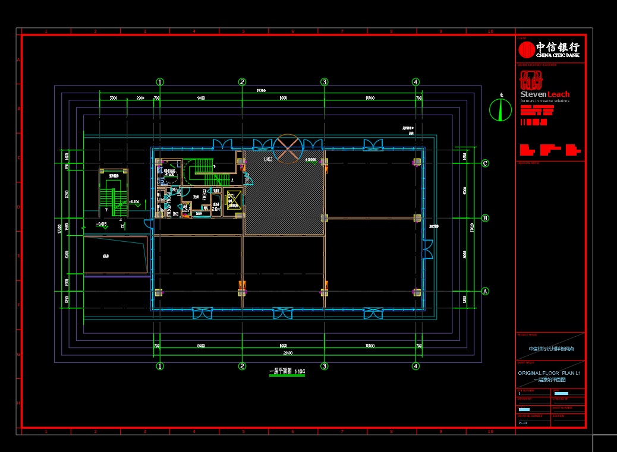Select the project name text in the title block

click(551, 349)
